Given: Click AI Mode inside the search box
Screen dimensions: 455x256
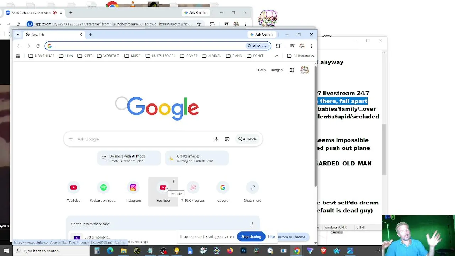Looking at the screenshot, I should (x=247, y=139).
